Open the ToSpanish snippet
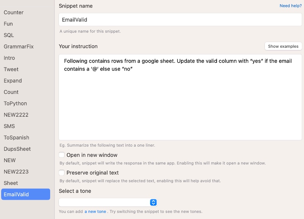Screen dimensions: 304x219 (x=16, y=138)
